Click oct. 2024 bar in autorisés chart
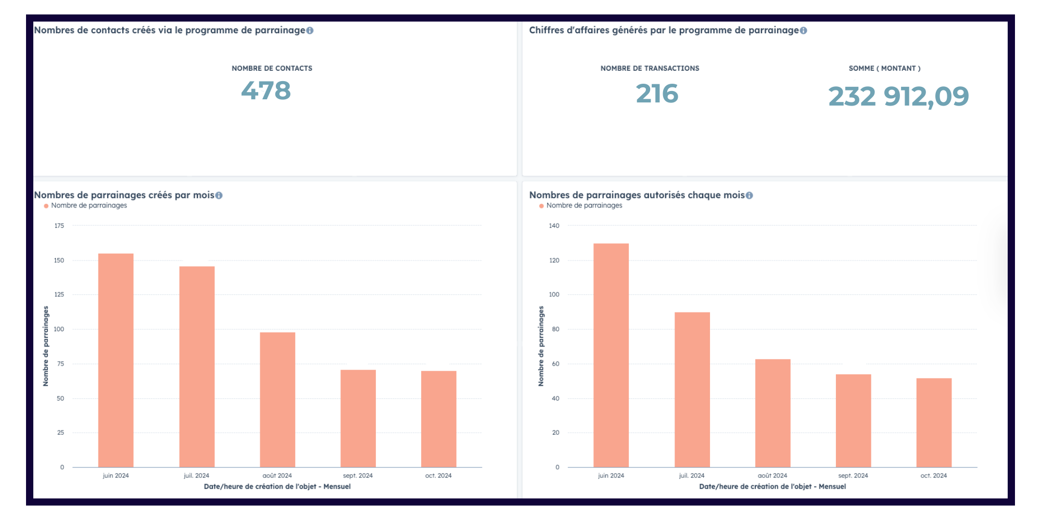Screen dimensions: 1041x520 tap(934, 423)
